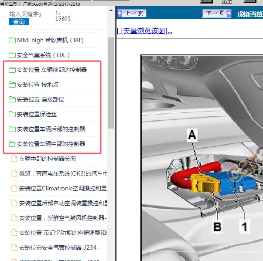Click the 刷新当前 refresh link
263x261 pixels.
(250, 14)
